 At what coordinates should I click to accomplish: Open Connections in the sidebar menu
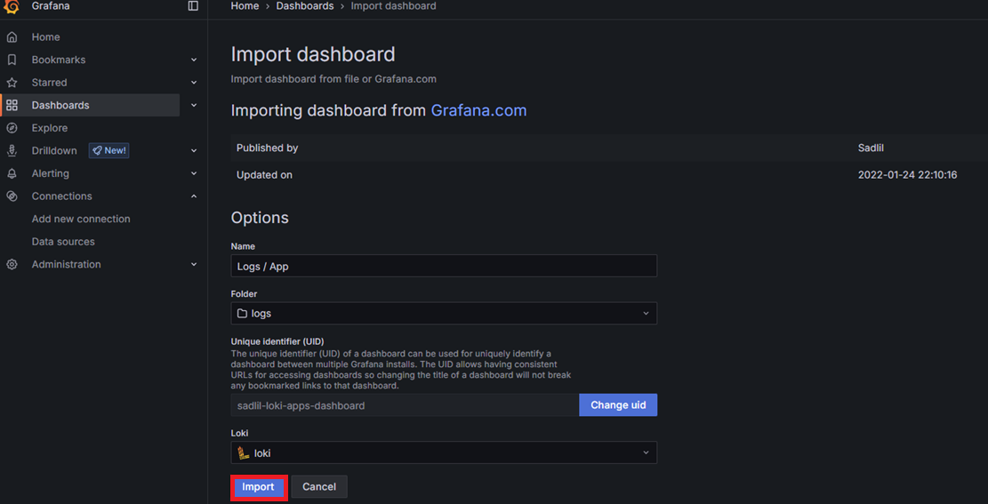(x=61, y=196)
